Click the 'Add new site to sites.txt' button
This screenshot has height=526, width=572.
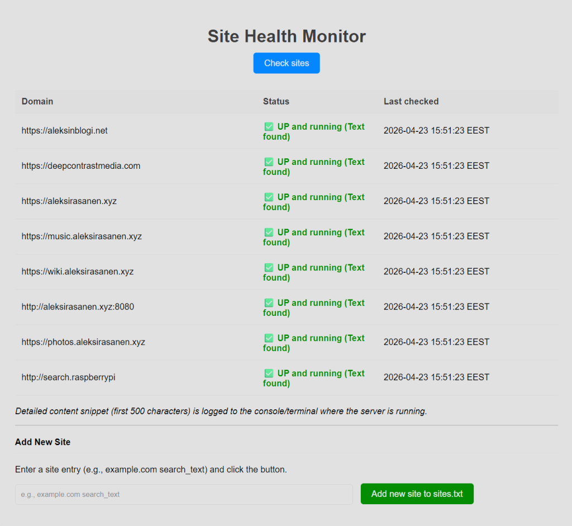[x=417, y=494]
